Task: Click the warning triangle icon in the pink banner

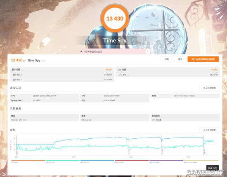Action: coord(81,51)
